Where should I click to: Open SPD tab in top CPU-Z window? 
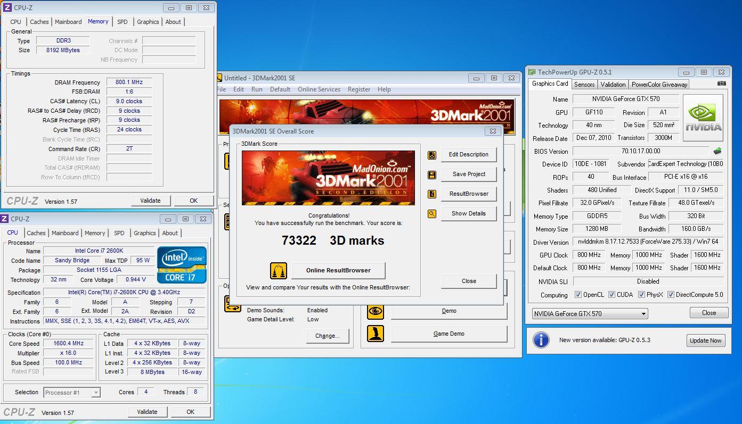[x=123, y=22]
